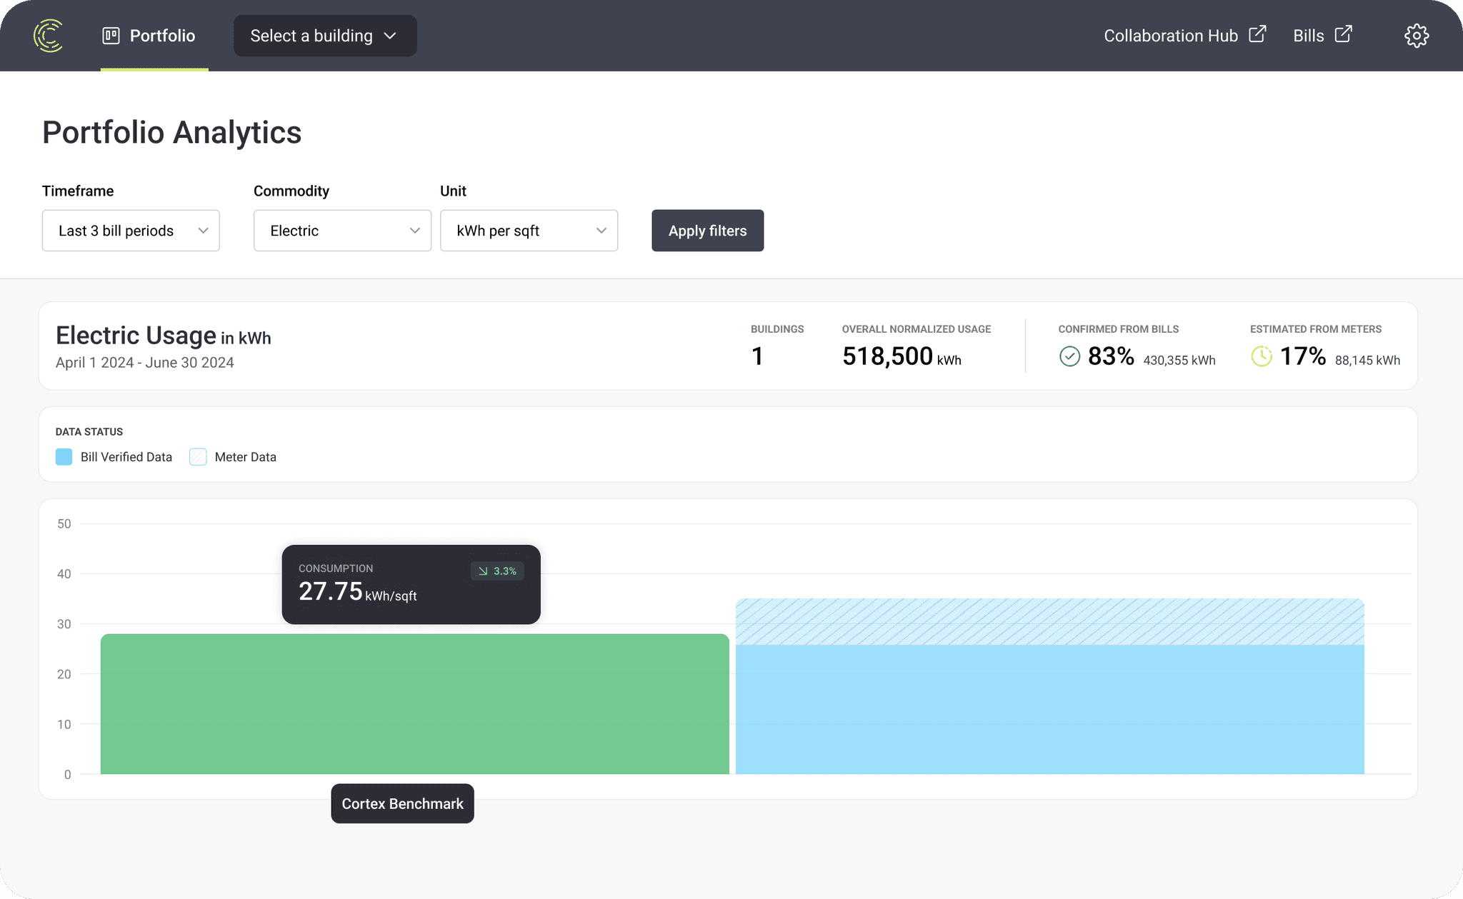Viewport: 1463px width, 899px height.
Task: Click Collaboration Hub external link icon
Action: (x=1257, y=34)
